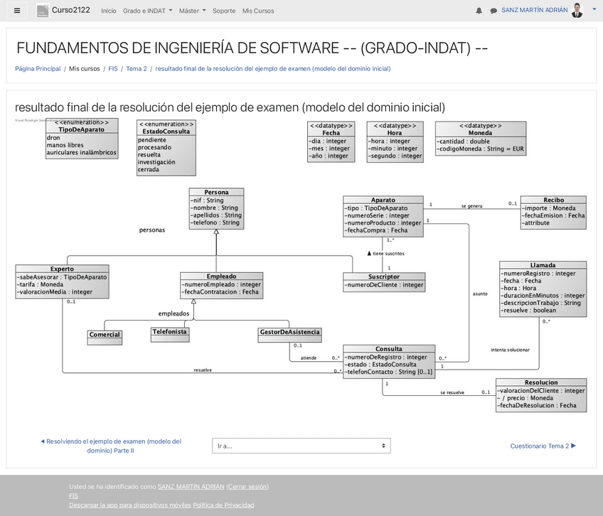Viewport: 603px width, 516px height.
Task: Click the user profile avatar picture
Action: [x=576, y=10]
